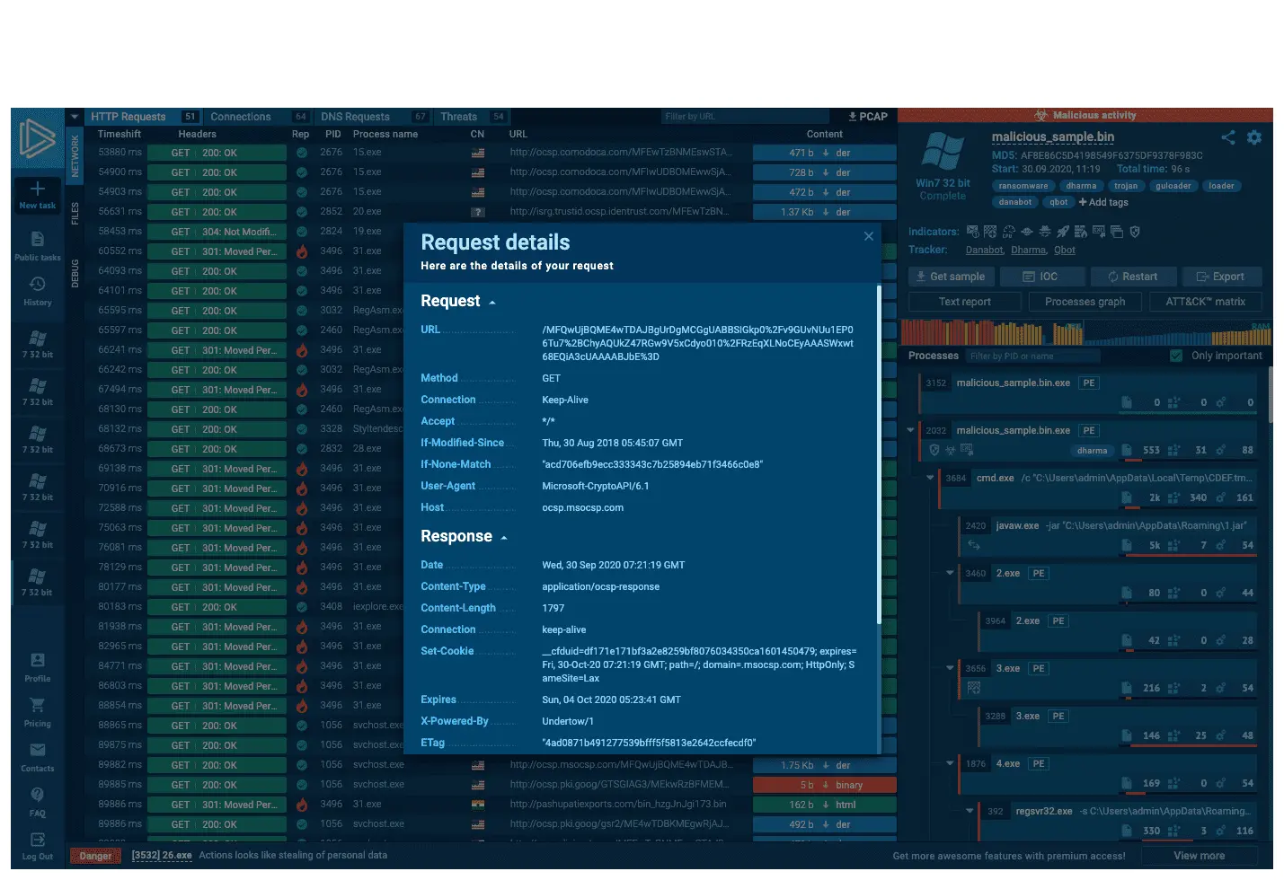Click the Filter by URL field
Screen dimensions: 1284x880
[x=744, y=117]
